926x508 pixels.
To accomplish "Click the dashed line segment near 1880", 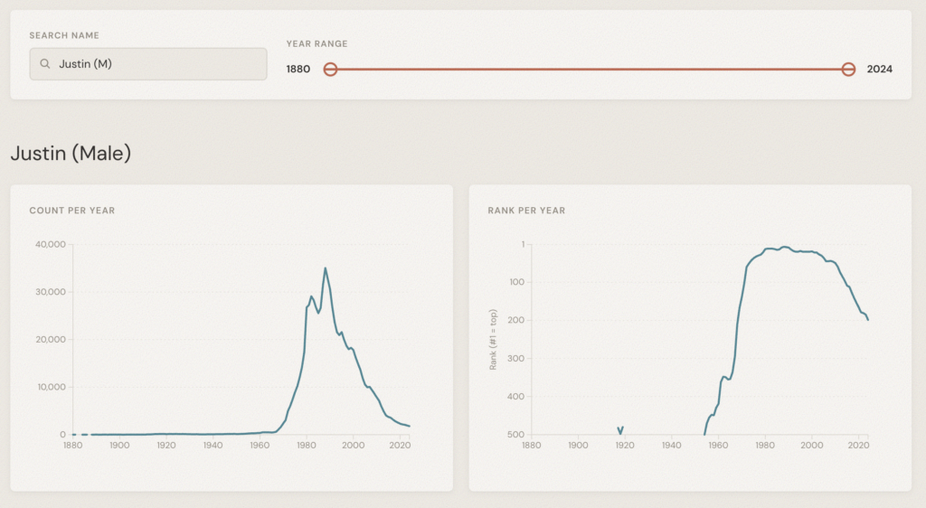I will 80,435.
